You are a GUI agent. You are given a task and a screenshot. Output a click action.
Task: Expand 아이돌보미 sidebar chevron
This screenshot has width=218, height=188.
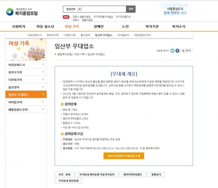click(x=43, y=102)
